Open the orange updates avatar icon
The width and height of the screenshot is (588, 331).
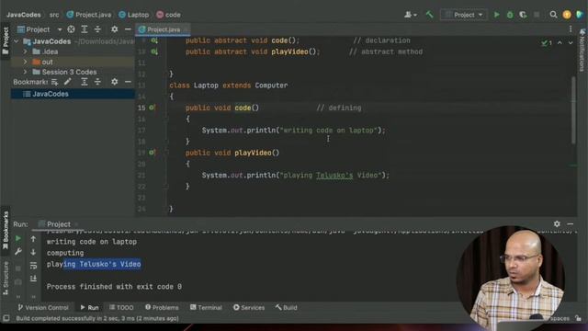[x=567, y=15]
